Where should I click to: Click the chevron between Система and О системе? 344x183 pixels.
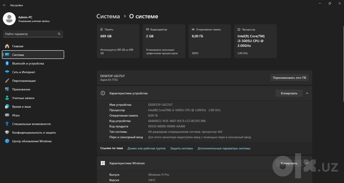[125, 16]
